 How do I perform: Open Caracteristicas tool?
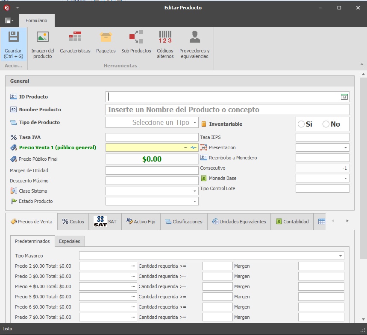coord(75,42)
